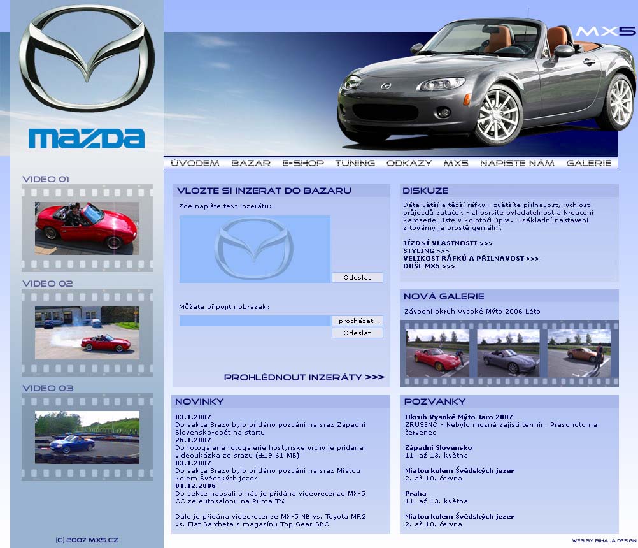
Task: Click the Odeslat button below procházet
Action: pos(357,333)
